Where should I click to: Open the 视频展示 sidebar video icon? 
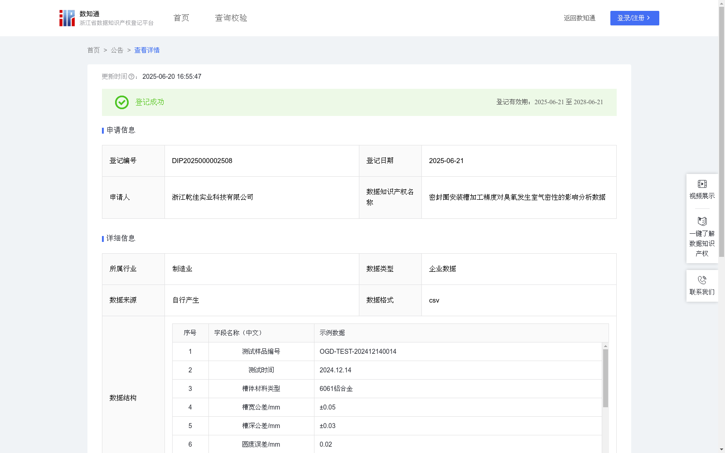702,184
